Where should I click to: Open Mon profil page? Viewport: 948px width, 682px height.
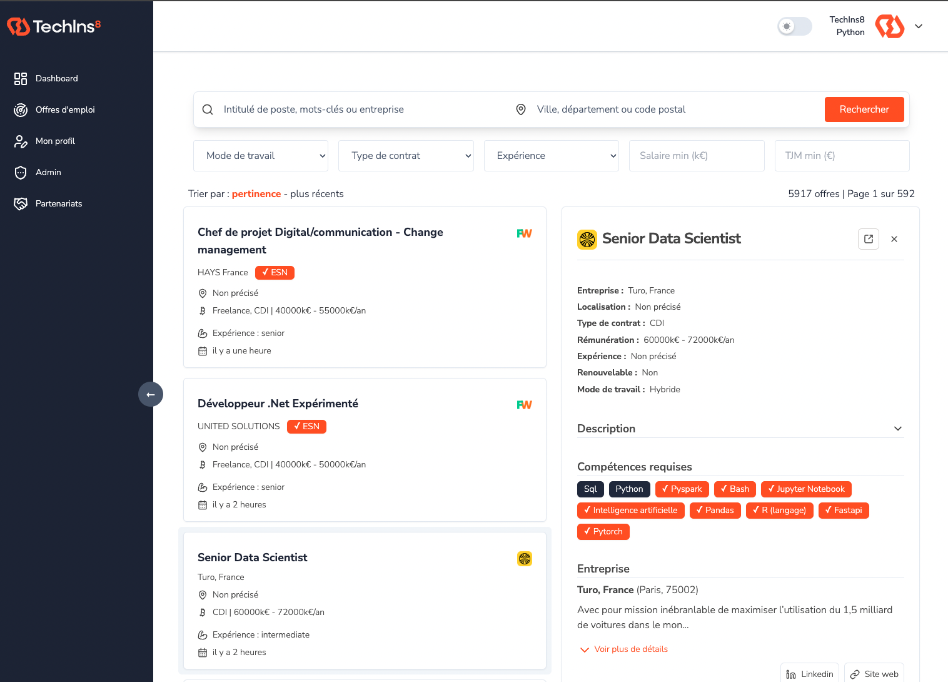[55, 141]
